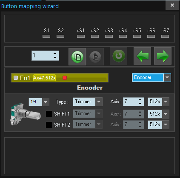Toggle the En1 checkbox

[x=16, y=78]
